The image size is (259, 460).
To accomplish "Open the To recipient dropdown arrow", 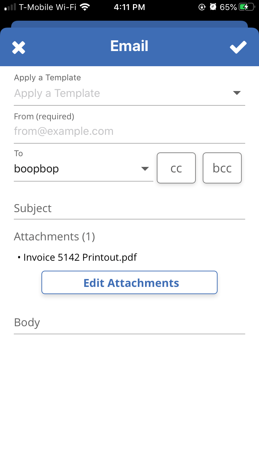I will (x=145, y=169).
